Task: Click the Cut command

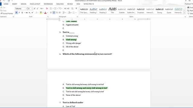Action: pyautogui.click(x=3, y=7)
